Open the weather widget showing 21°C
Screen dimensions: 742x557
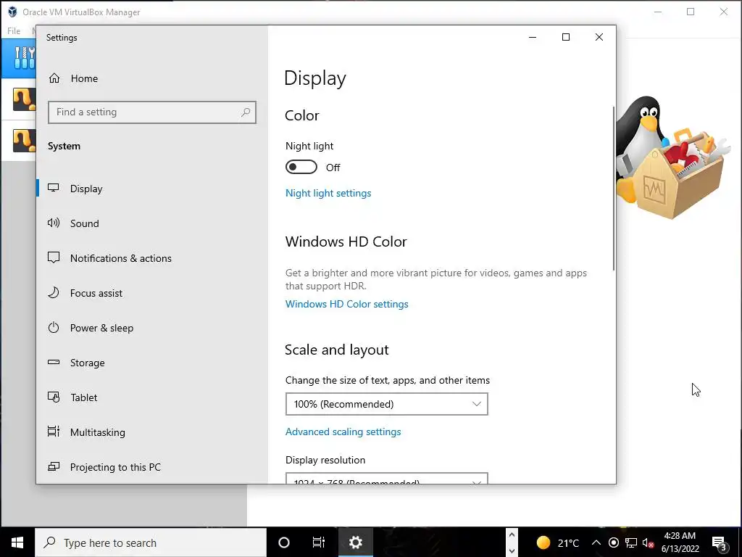(x=558, y=542)
